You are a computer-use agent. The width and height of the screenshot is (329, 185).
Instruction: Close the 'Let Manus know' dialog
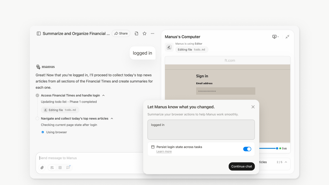(x=253, y=107)
